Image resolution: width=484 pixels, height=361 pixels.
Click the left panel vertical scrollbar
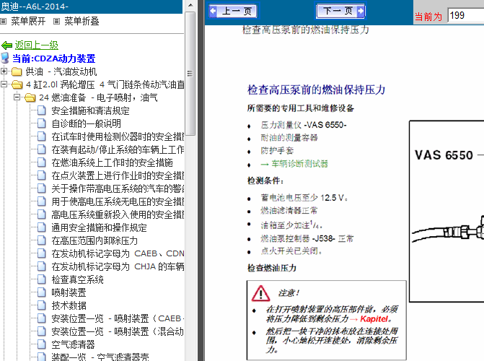click(x=190, y=180)
